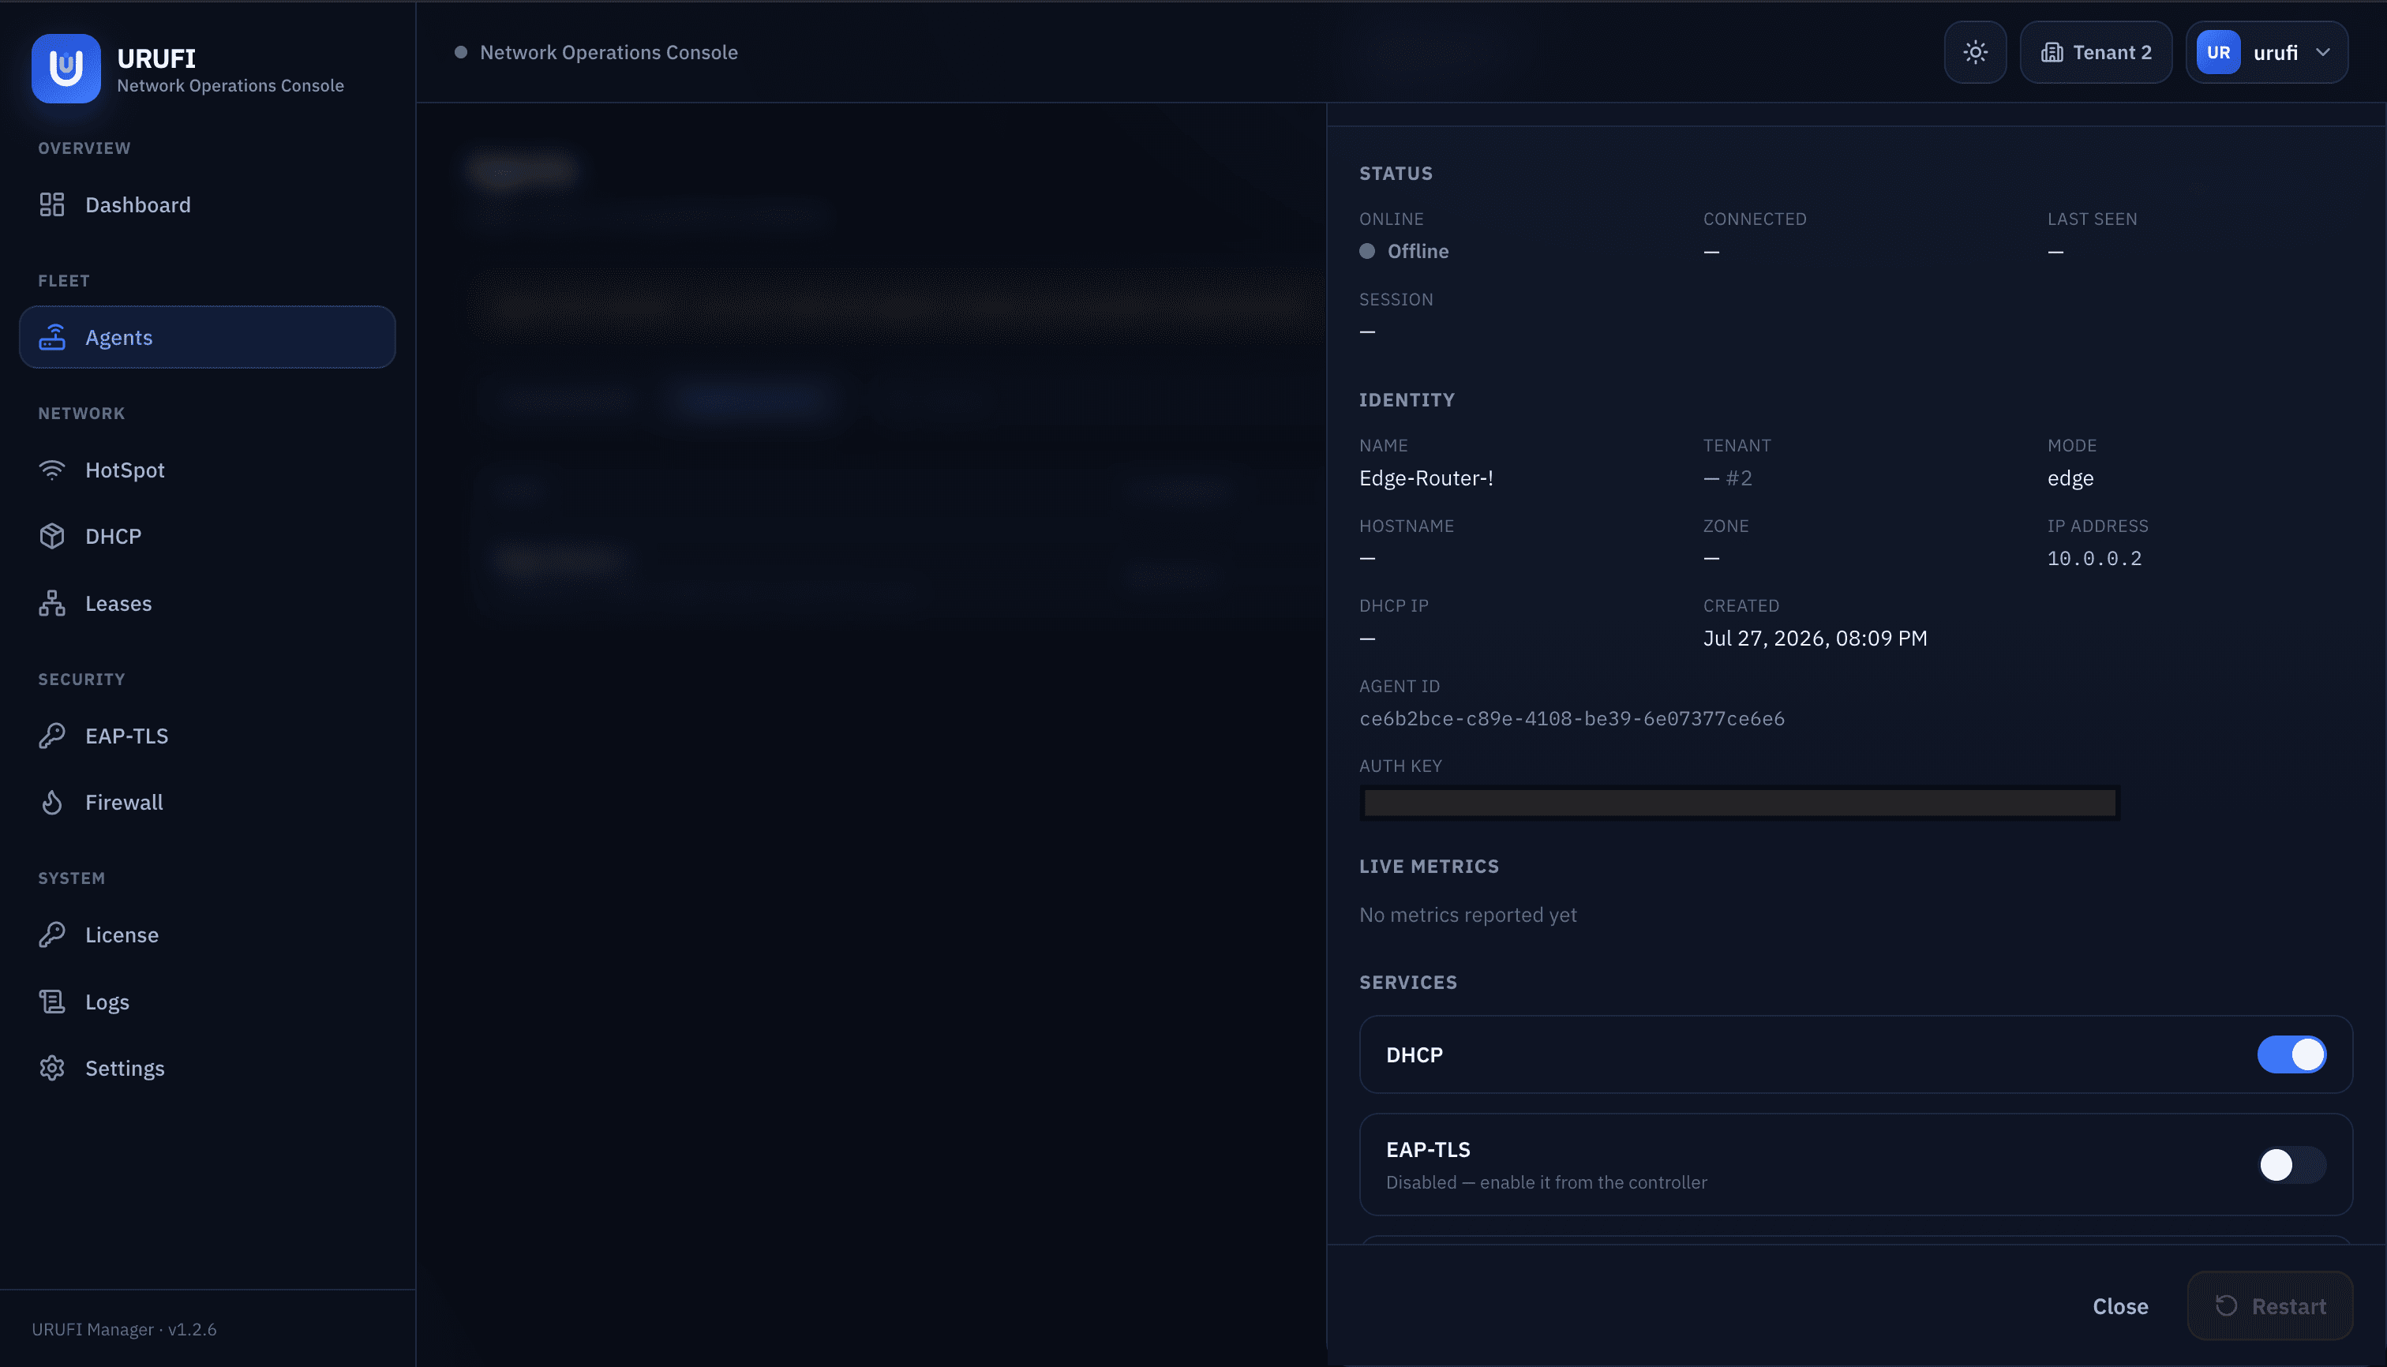Click the EAP-TLS key icon
The height and width of the screenshot is (1367, 2387).
coord(51,735)
